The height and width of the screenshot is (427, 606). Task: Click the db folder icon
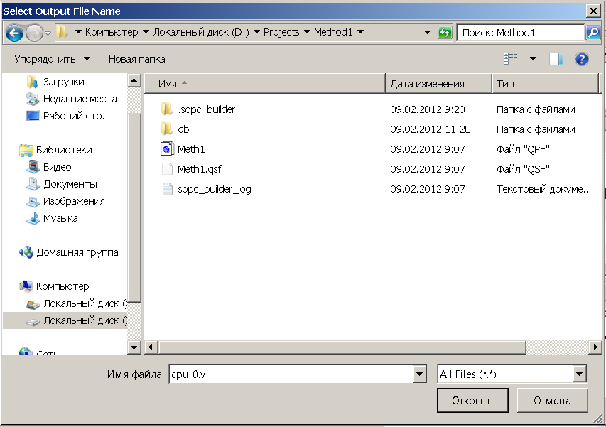pyautogui.click(x=166, y=129)
